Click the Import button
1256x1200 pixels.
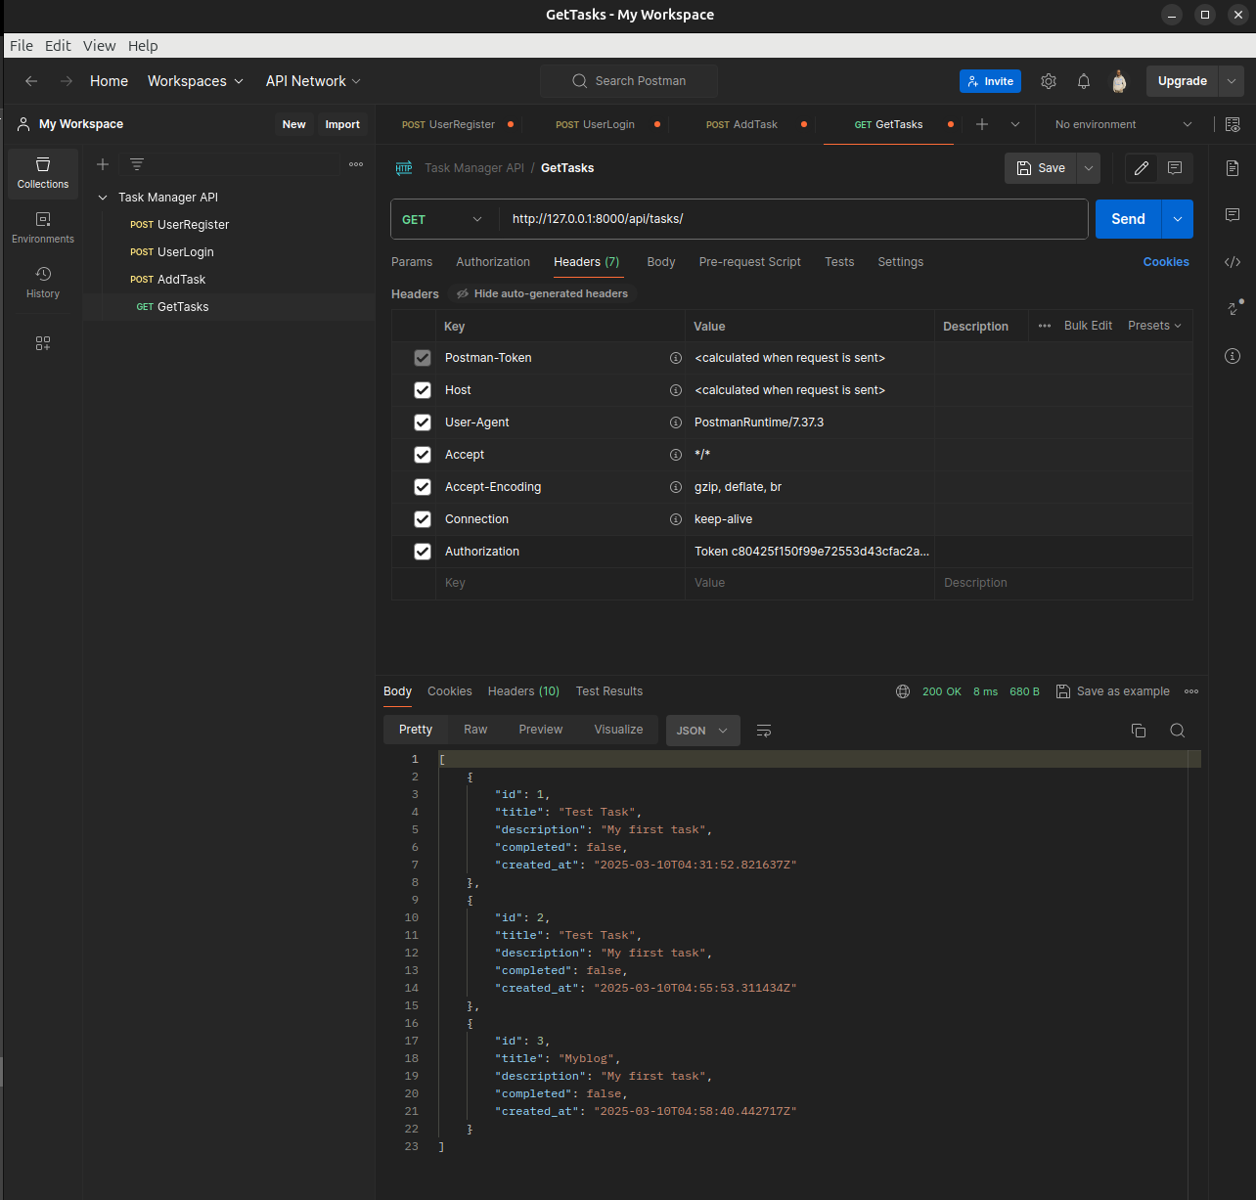coord(342,124)
